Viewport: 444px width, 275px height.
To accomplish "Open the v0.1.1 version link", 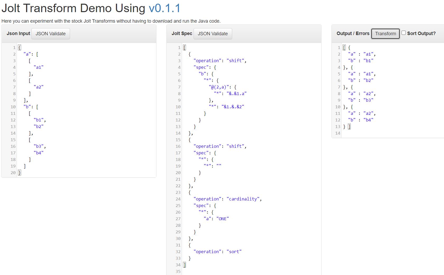I will point(165,8).
